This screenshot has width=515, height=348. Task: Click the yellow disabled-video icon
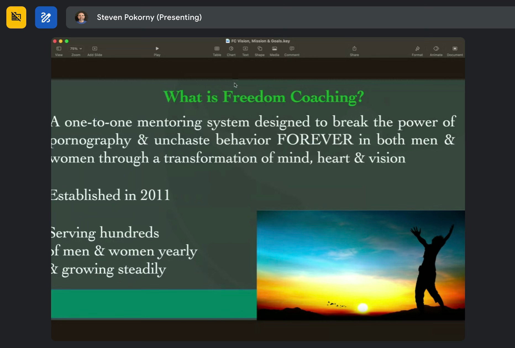(16, 17)
